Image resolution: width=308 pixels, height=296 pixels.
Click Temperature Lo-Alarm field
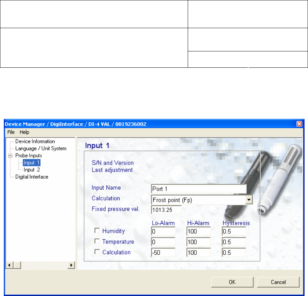coord(163,242)
